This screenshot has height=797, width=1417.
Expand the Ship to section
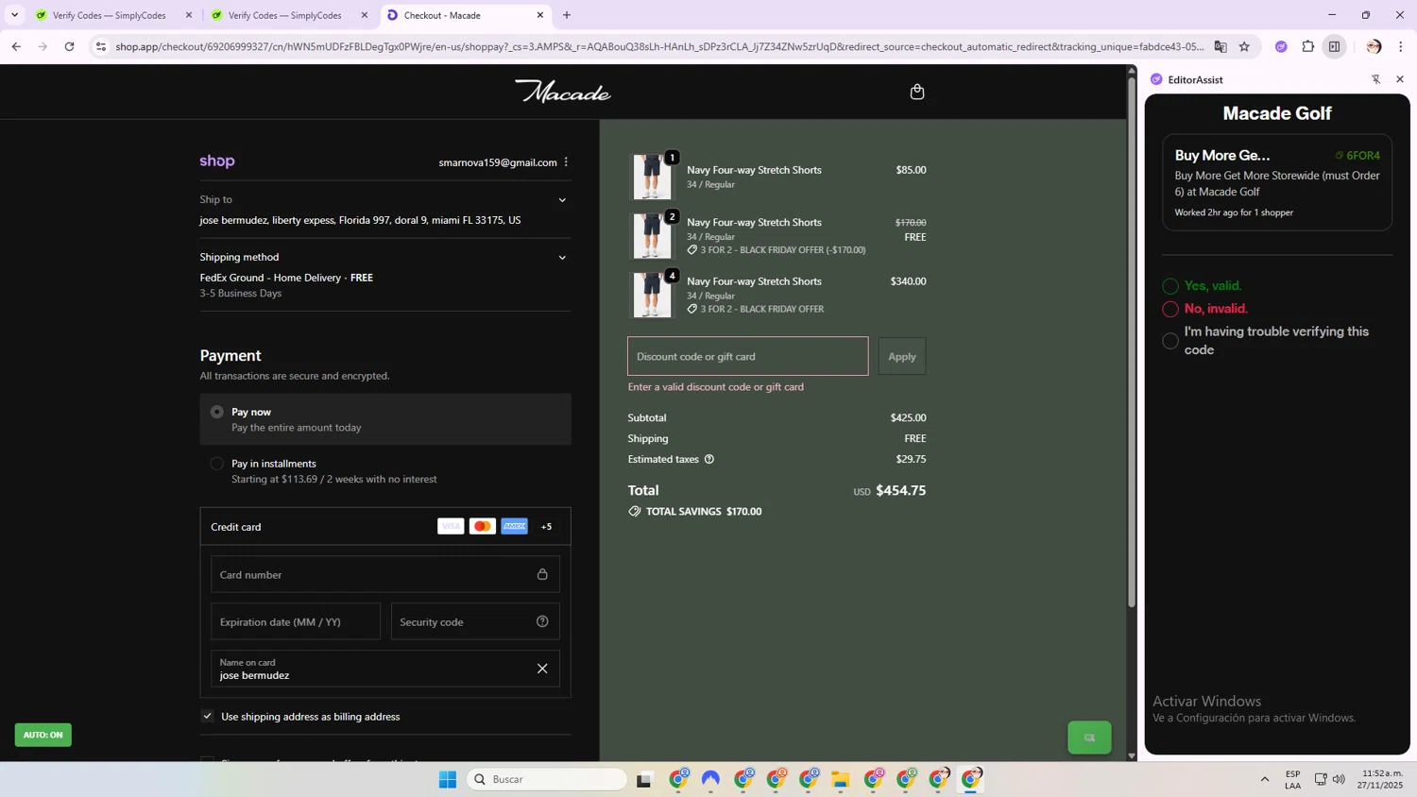pos(562,200)
